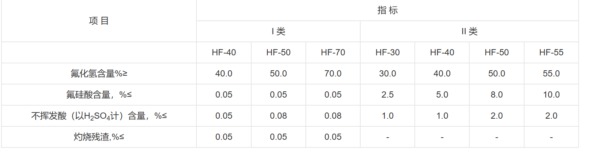590x154 pixels.
Task: Click the 不挥发酸 (以H2SO4计) row label
Action: [99, 116]
